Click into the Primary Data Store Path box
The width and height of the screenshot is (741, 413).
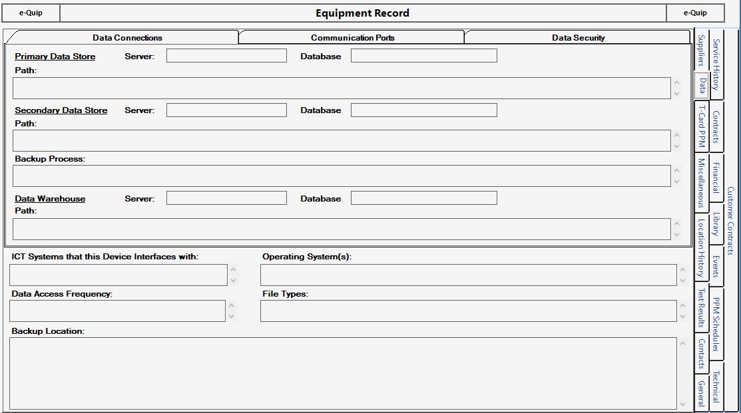[342, 88]
